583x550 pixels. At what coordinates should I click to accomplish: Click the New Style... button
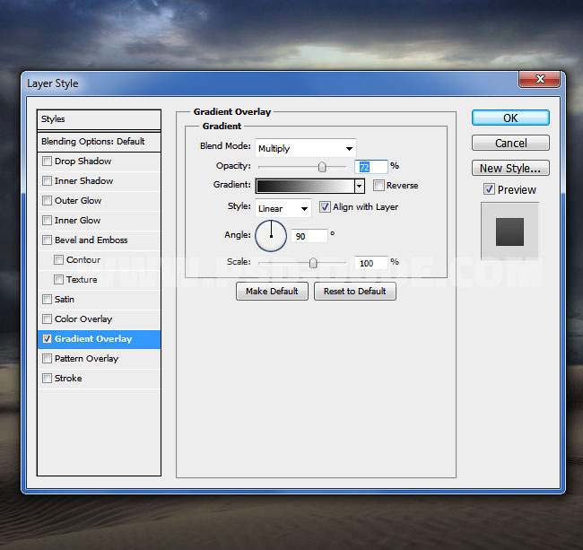(x=510, y=168)
